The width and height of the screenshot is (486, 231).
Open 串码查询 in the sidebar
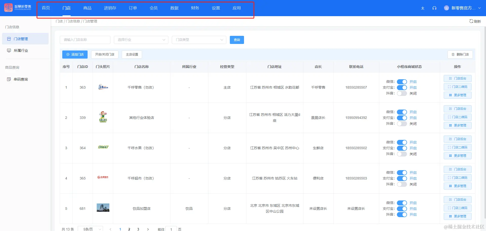(x=25, y=79)
